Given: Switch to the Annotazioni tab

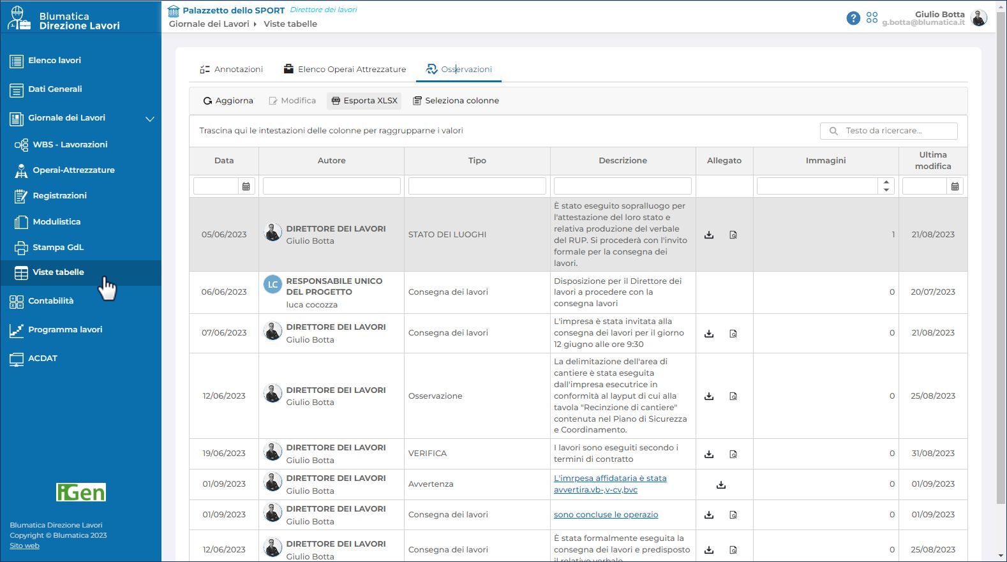Looking at the screenshot, I should [x=232, y=69].
